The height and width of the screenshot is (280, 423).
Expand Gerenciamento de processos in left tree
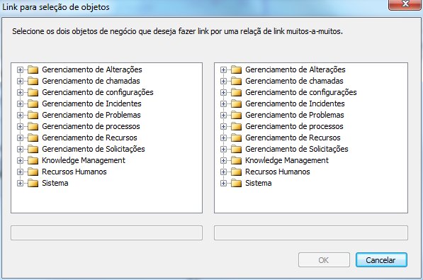click(20, 126)
